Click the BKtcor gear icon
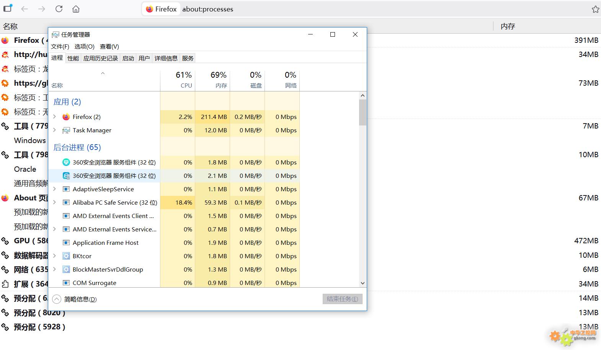The image size is (601, 350). (x=66, y=256)
